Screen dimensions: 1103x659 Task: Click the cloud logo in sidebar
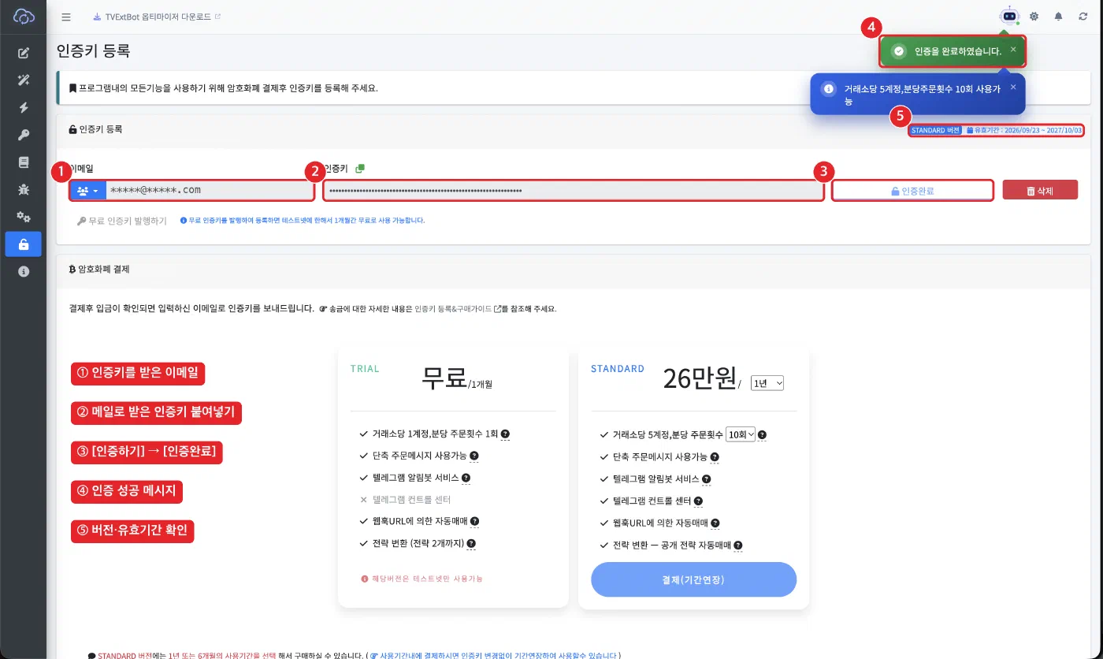[x=24, y=16]
